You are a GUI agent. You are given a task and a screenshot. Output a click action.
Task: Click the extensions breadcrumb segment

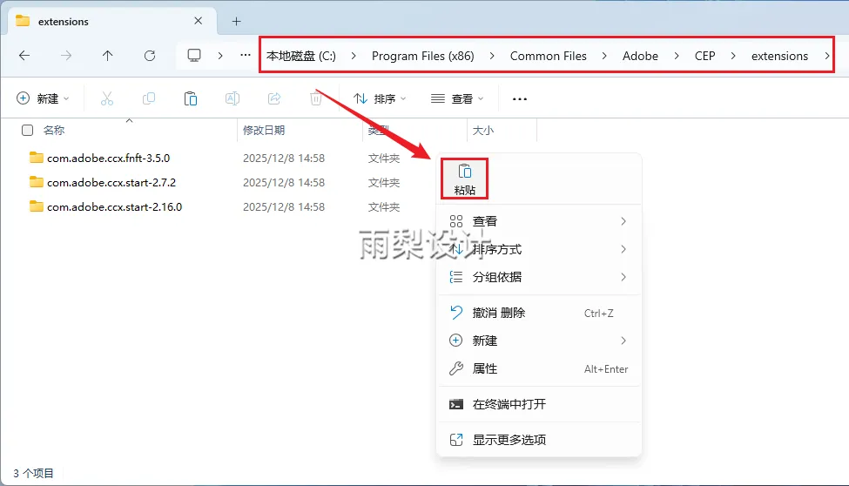tap(779, 56)
